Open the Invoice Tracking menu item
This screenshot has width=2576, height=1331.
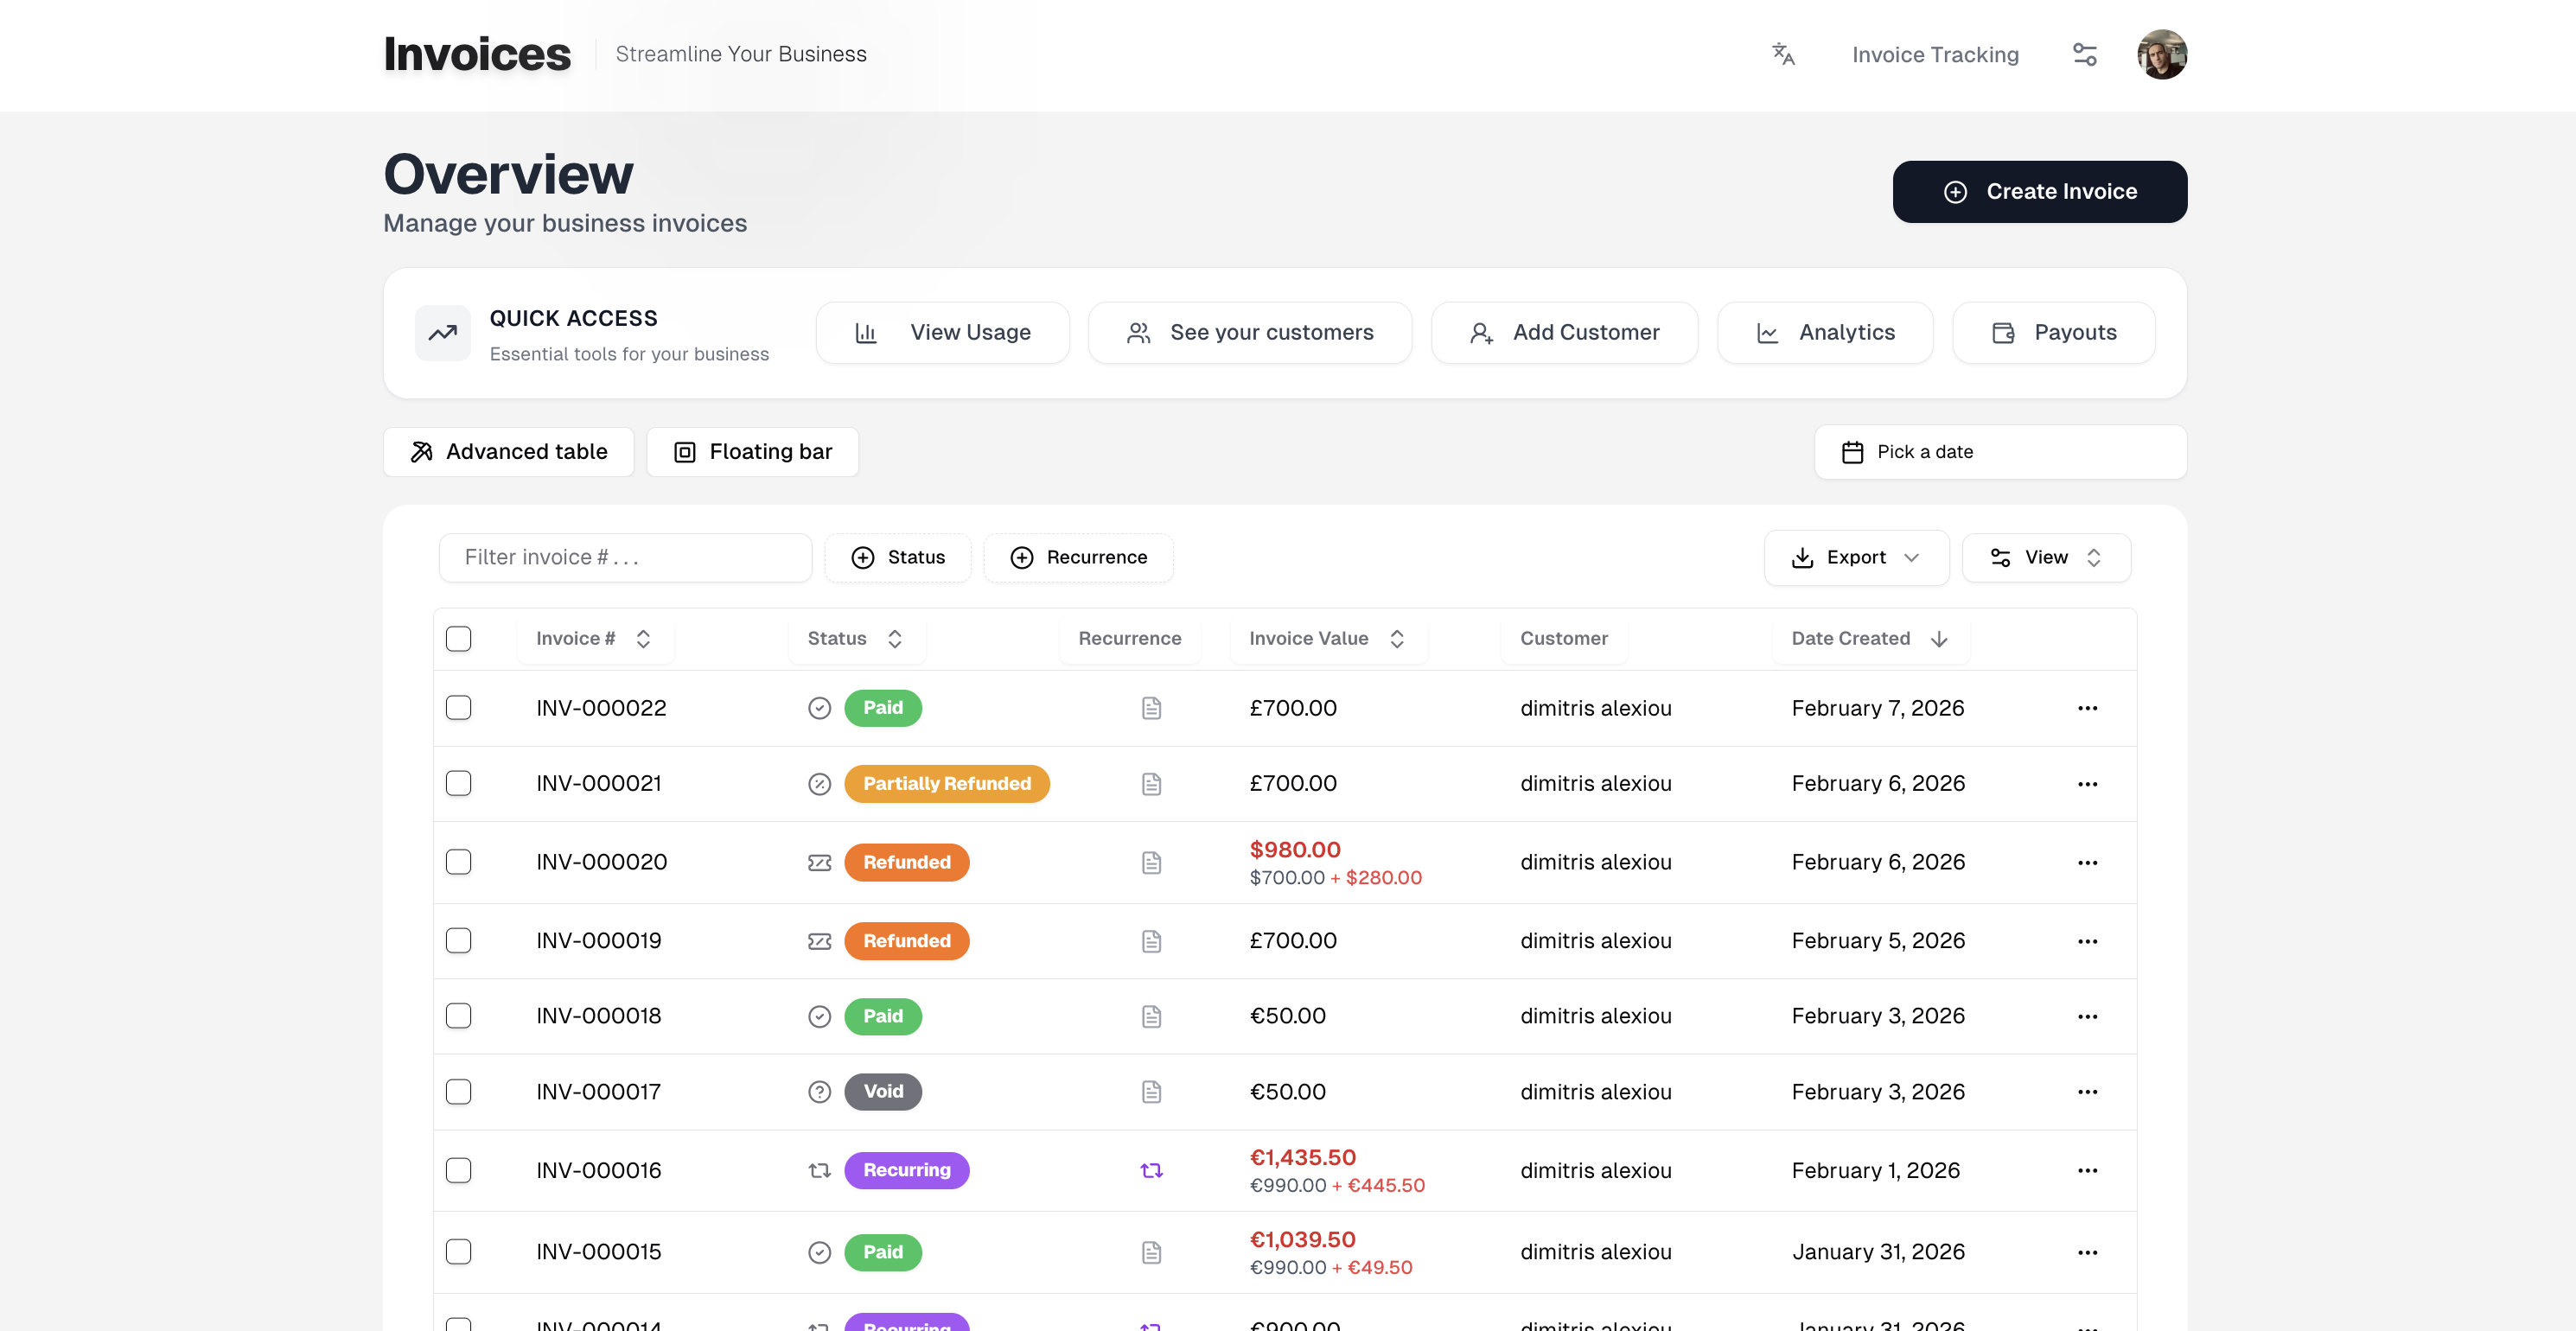1934,54
